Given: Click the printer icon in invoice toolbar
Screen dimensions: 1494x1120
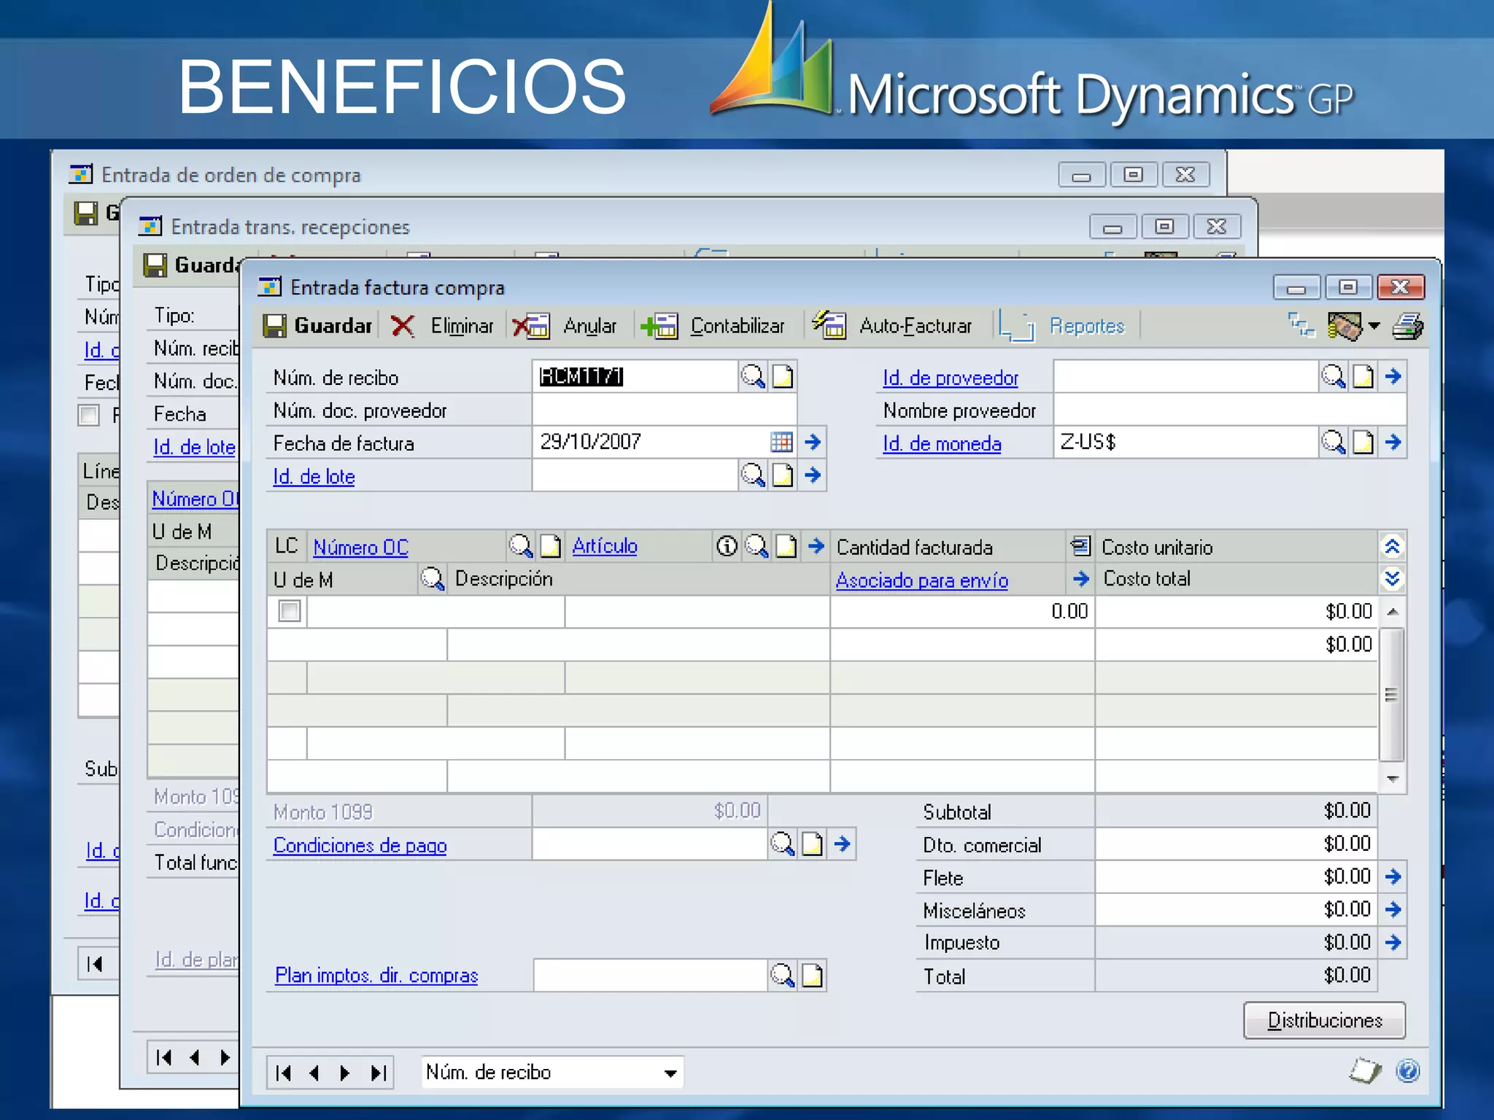Looking at the screenshot, I should point(1408,326).
